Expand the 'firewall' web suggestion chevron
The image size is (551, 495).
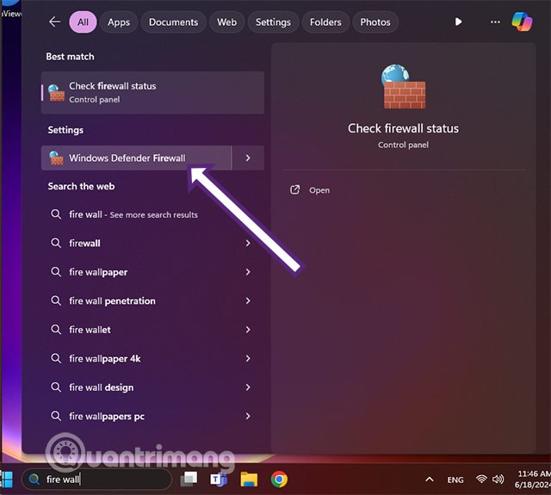point(248,244)
